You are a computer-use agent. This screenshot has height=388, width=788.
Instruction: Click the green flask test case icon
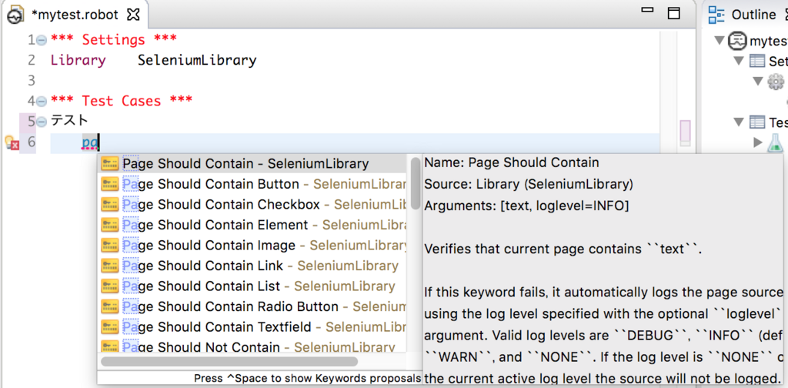[x=775, y=142]
